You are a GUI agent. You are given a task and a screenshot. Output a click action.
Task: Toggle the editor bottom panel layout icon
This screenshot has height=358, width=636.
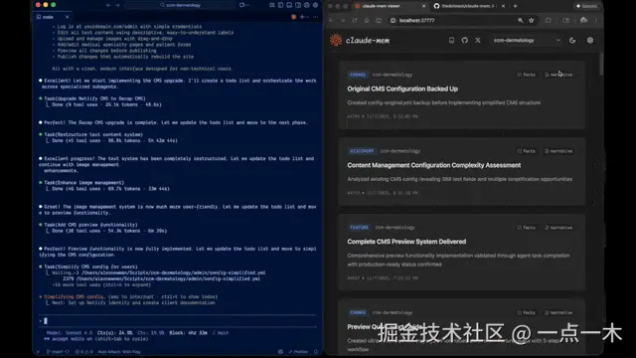point(289,5)
